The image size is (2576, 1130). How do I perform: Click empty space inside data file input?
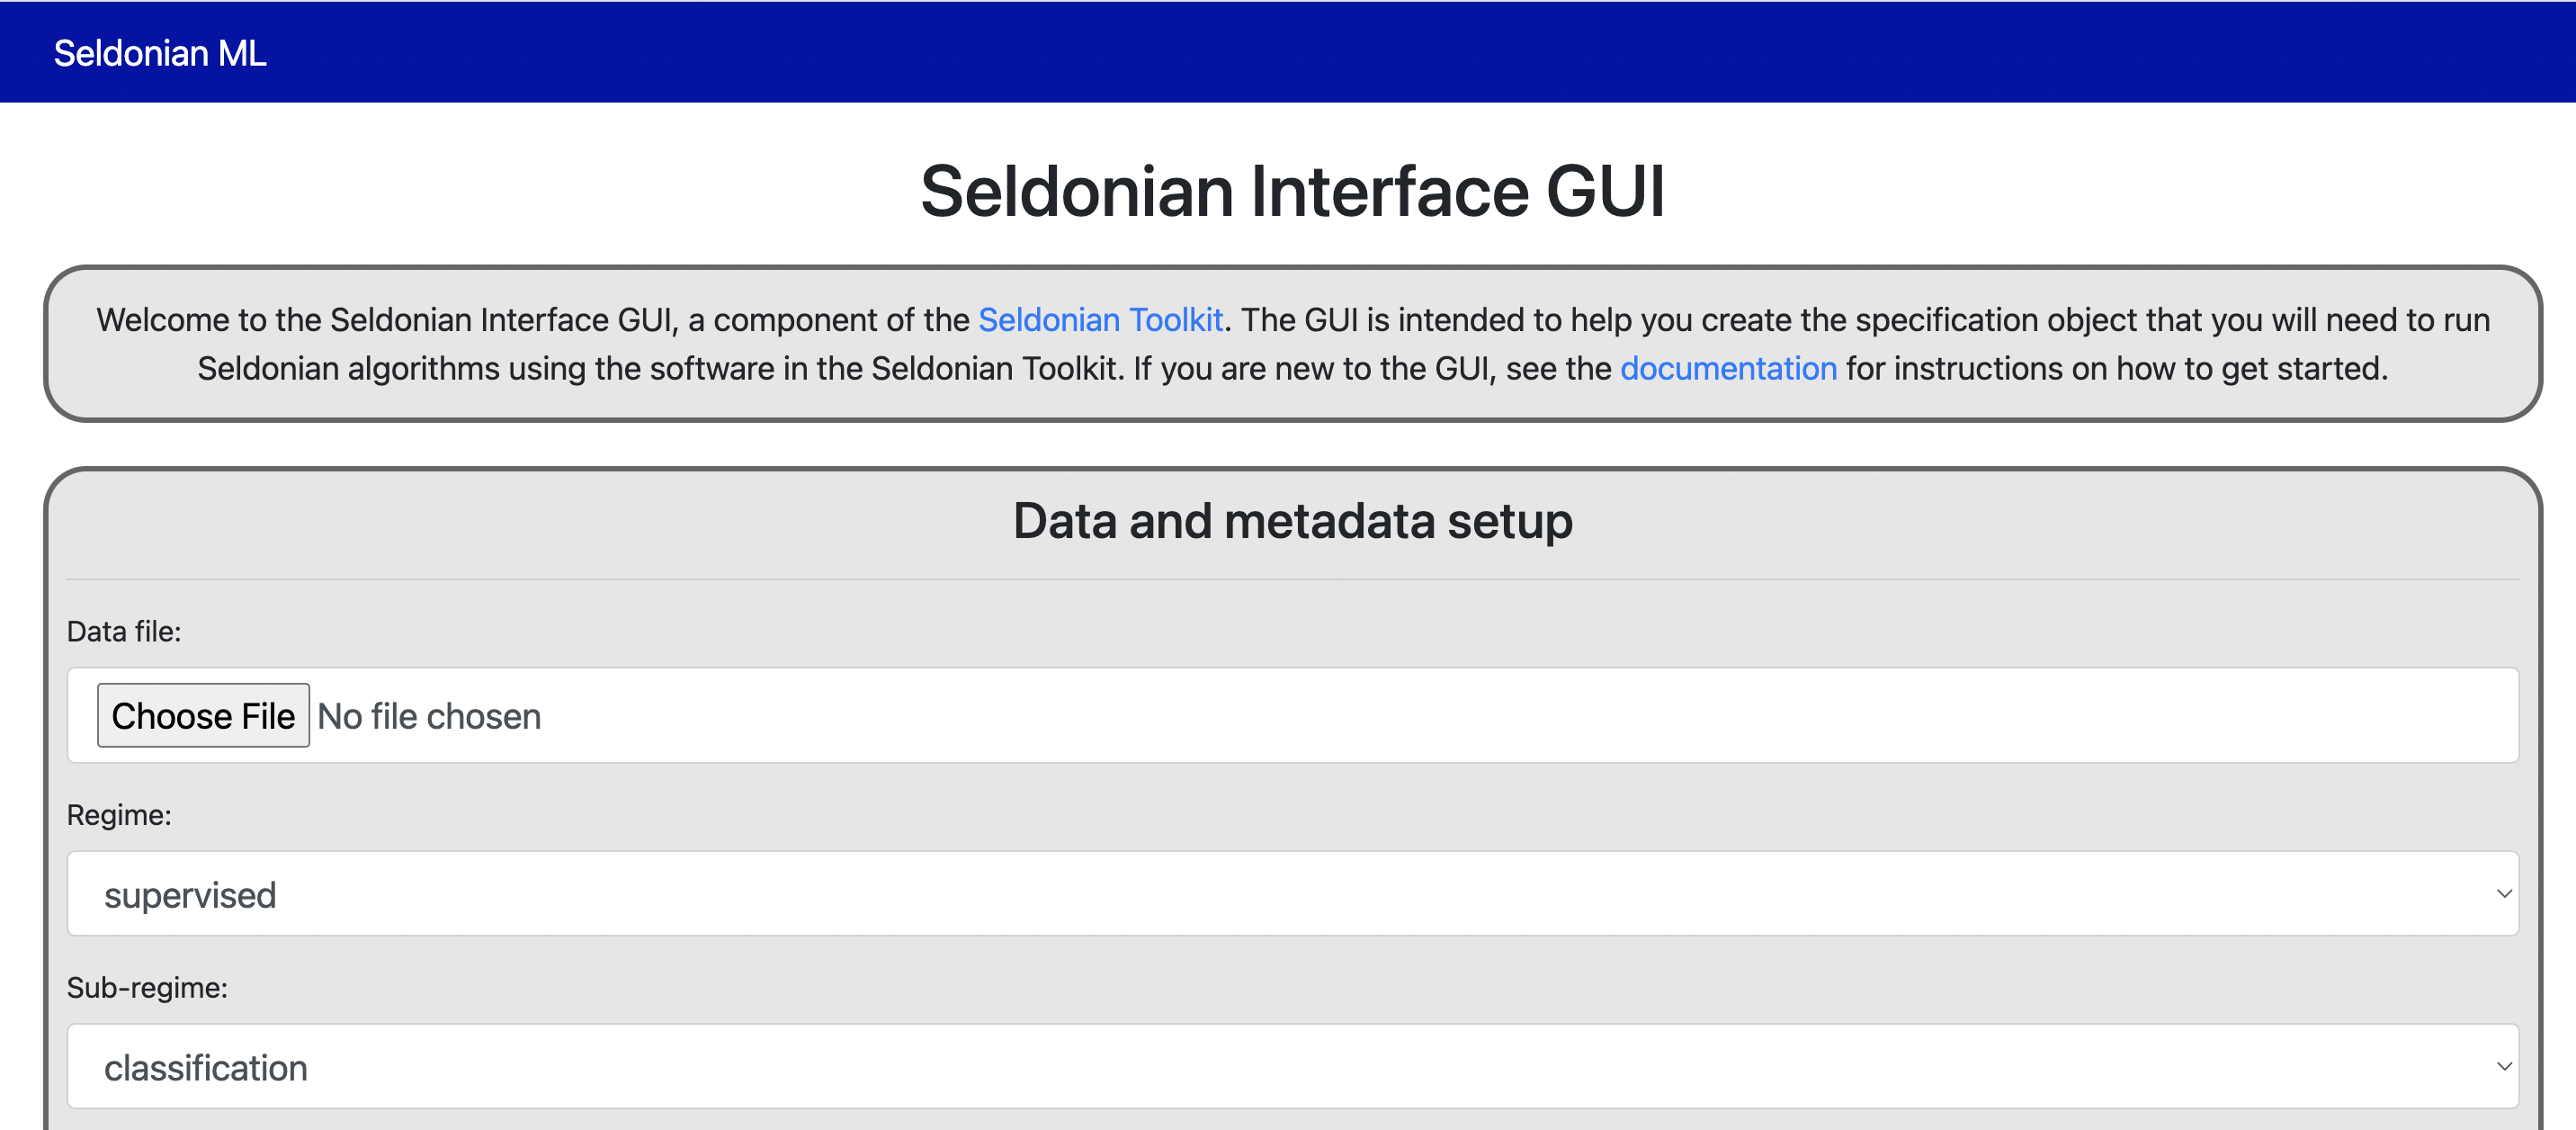(x=1500, y=716)
